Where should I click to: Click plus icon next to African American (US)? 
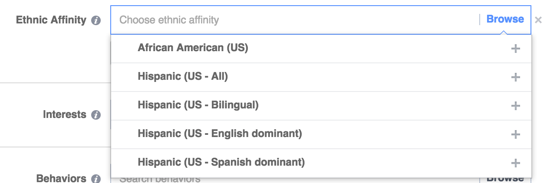point(515,49)
